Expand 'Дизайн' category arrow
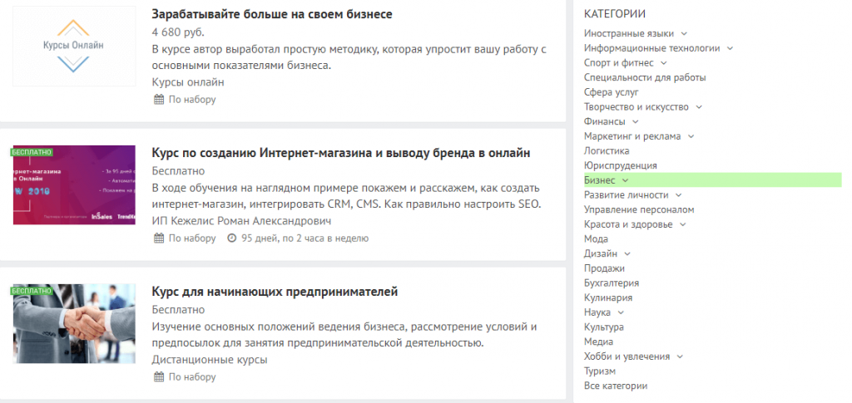Image resolution: width=852 pixels, height=403 pixels. [627, 253]
